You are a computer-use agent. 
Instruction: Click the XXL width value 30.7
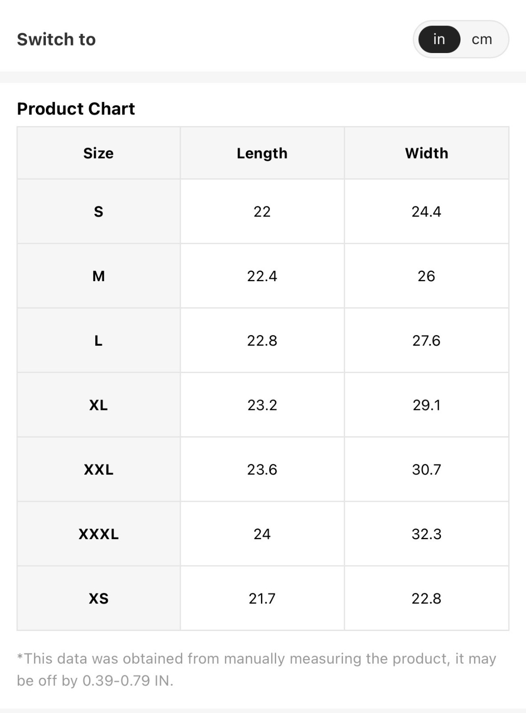pos(426,470)
